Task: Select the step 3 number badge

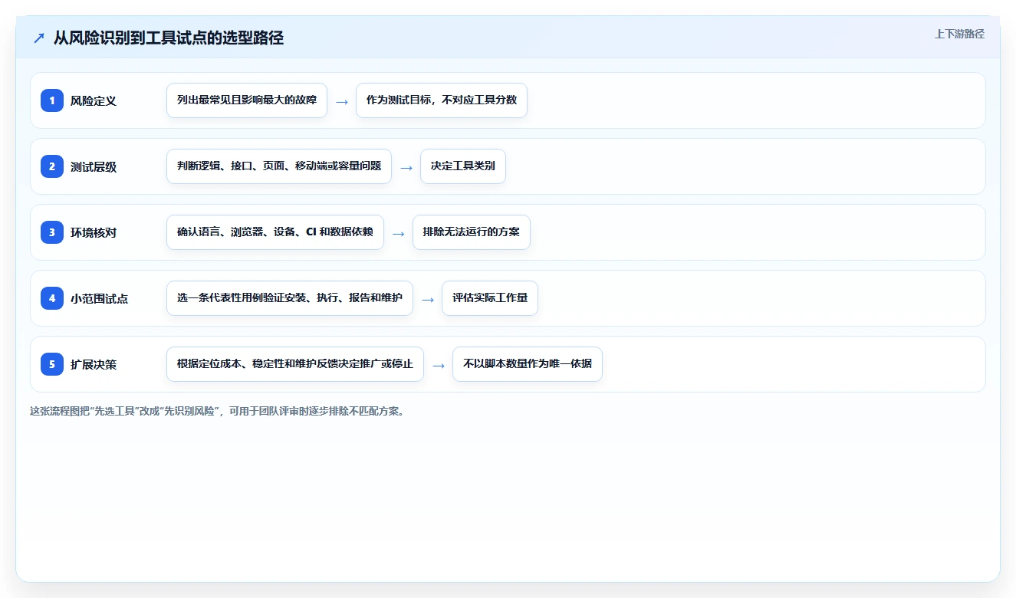Action: click(x=52, y=232)
